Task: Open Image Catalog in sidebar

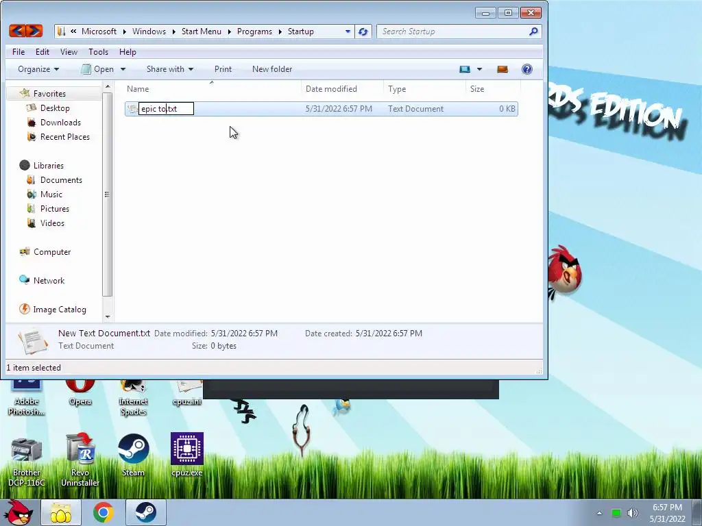Action: click(x=60, y=309)
